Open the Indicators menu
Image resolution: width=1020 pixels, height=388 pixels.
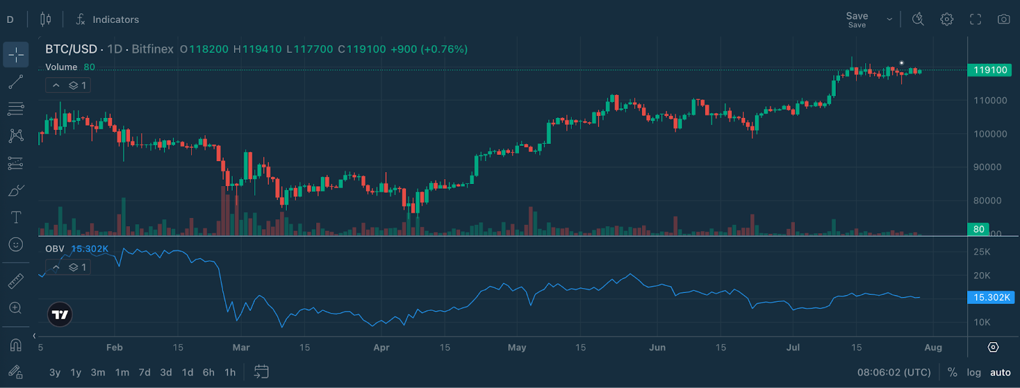point(107,19)
